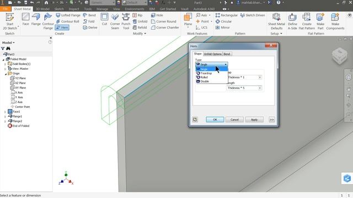Select the Derive tool
This screenshot has width=353, height=198.
point(90,28)
